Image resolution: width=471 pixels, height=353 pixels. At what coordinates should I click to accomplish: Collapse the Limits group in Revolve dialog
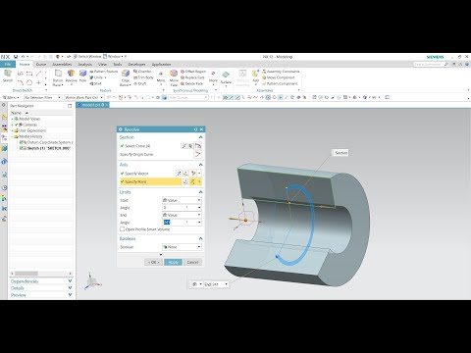pyautogui.click(x=200, y=192)
